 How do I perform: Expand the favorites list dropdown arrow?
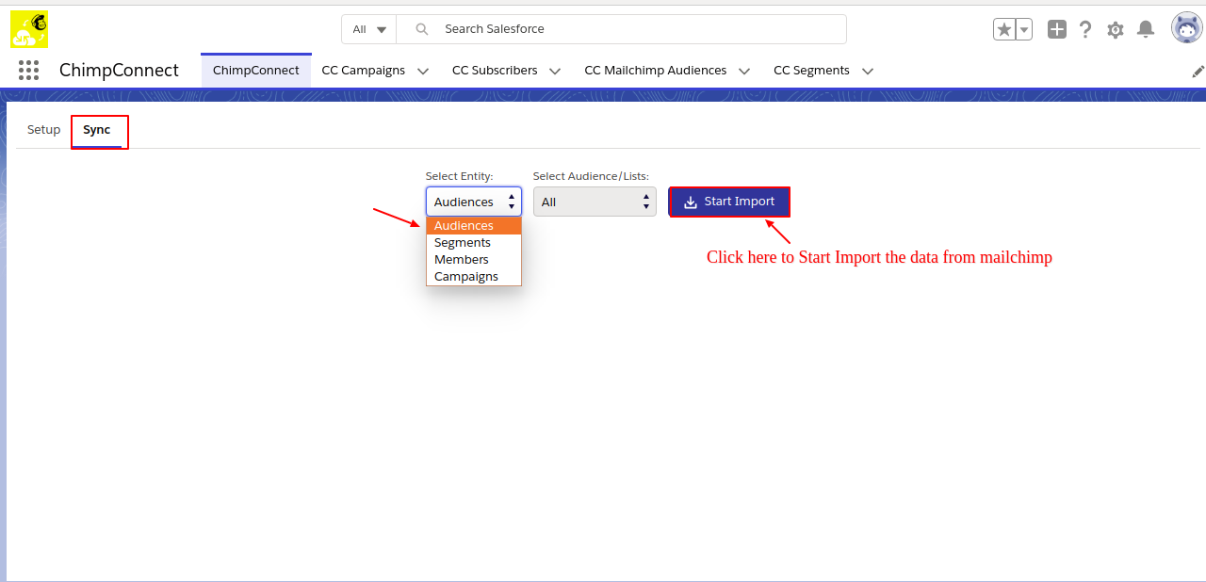point(1024,29)
